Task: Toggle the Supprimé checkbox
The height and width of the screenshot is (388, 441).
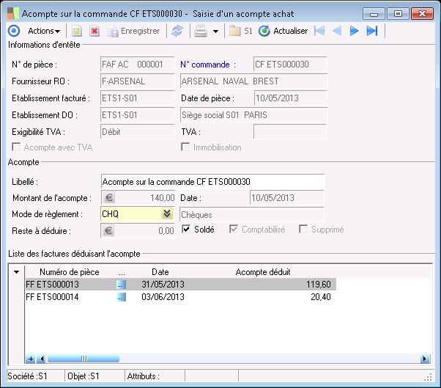Action: [303, 230]
